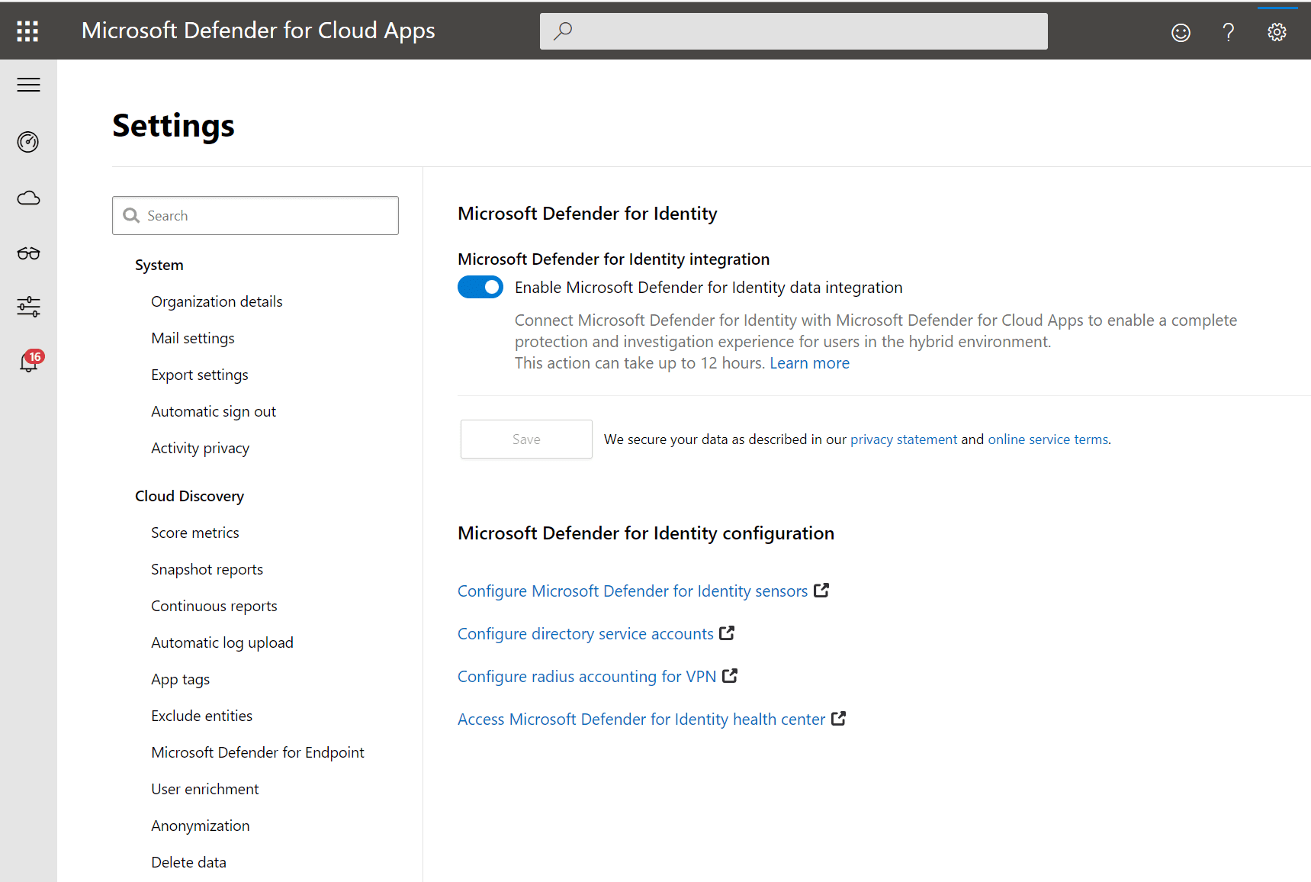Click the top header search bar
The image size is (1311, 882).
click(793, 31)
